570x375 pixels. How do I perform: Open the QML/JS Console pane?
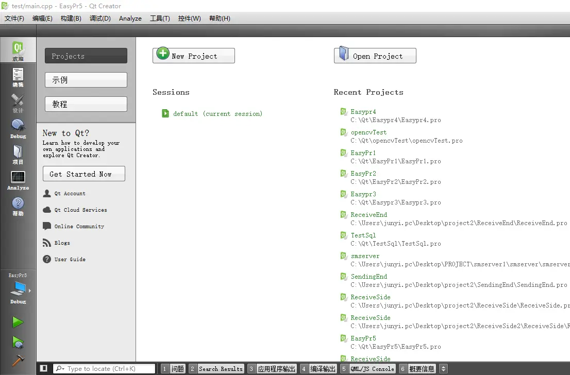coord(368,368)
